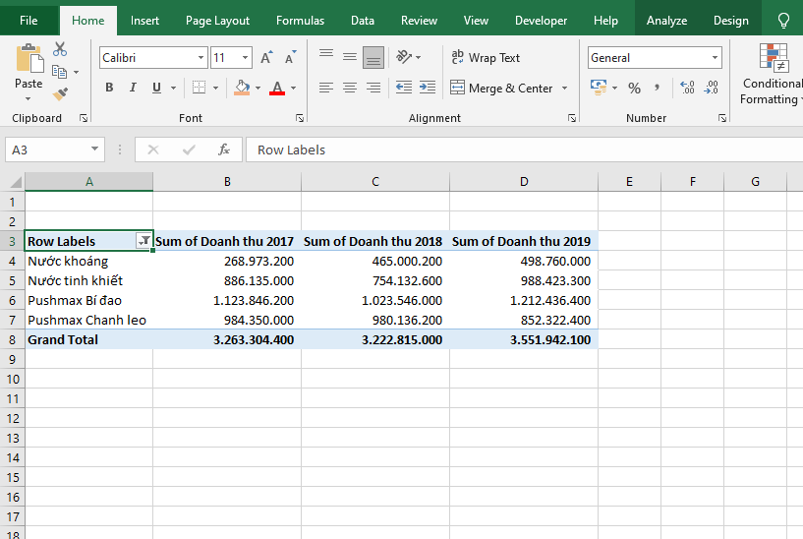Open the Calibri font name dropdown
The width and height of the screenshot is (803, 539).
click(201, 58)
